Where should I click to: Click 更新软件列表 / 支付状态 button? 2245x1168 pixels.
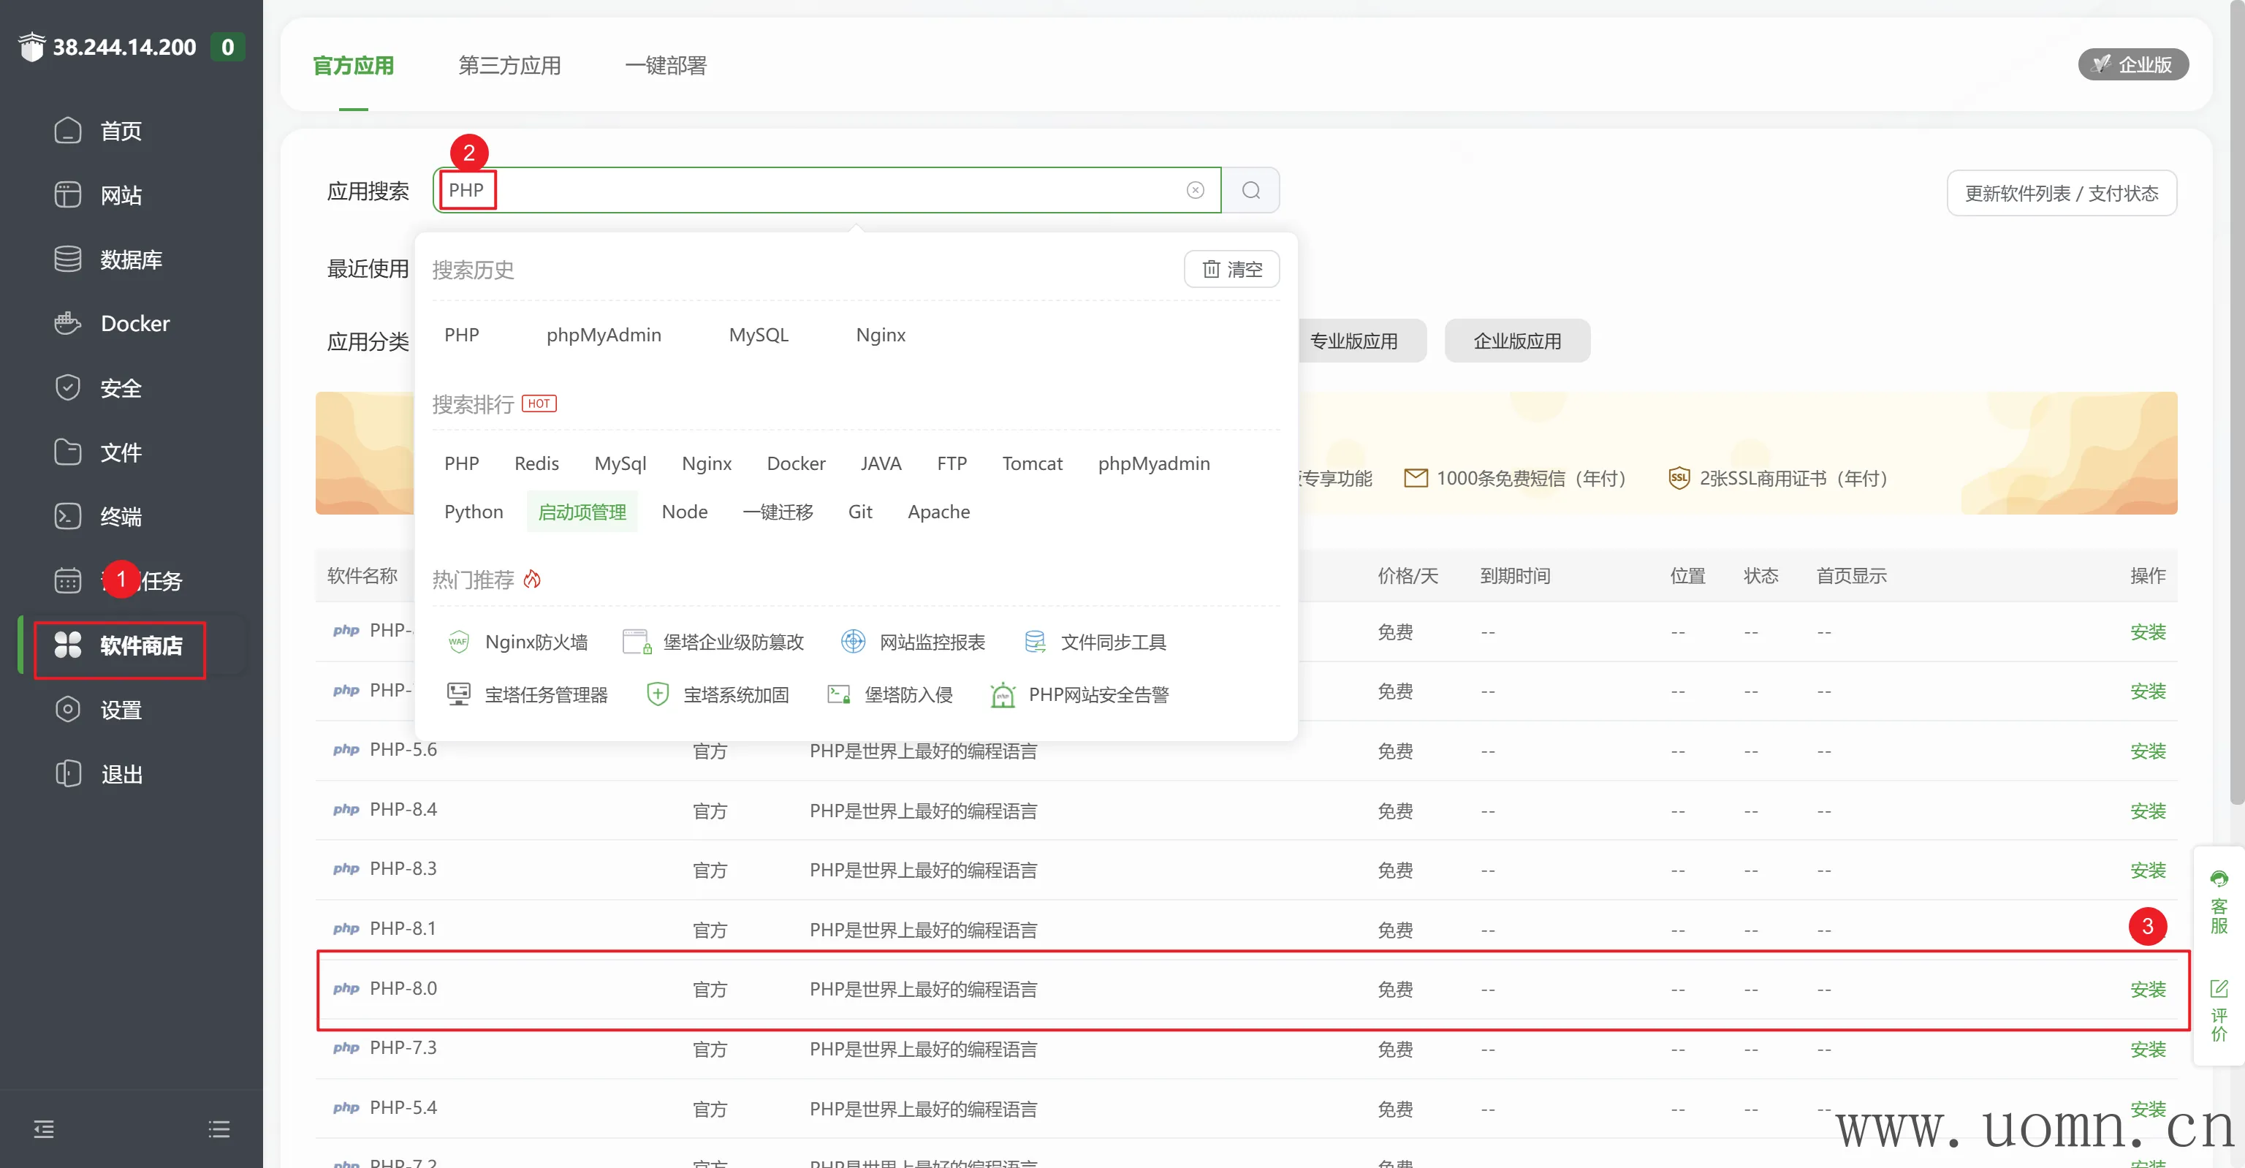2061,193
